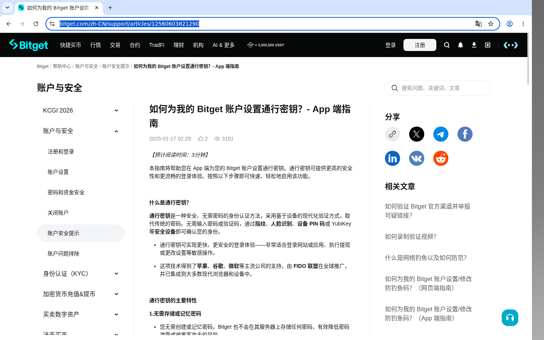Expand 买卖数字资产 section

[81, 314]
